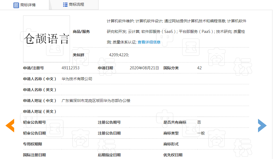Click the 申请/注册号 label
Viewport: 273px width, 159px height.
(33, 68)
